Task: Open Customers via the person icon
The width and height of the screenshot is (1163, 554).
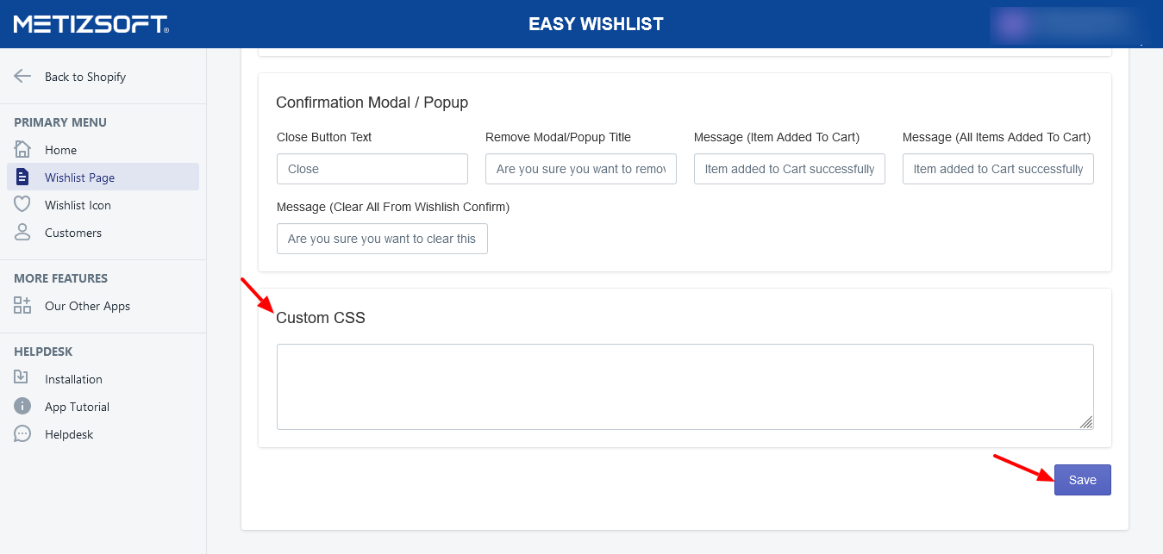Action: click(22, 233)
